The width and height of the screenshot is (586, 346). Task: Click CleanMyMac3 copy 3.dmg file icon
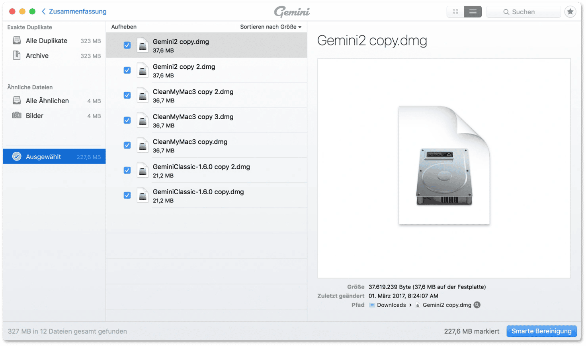143,120
